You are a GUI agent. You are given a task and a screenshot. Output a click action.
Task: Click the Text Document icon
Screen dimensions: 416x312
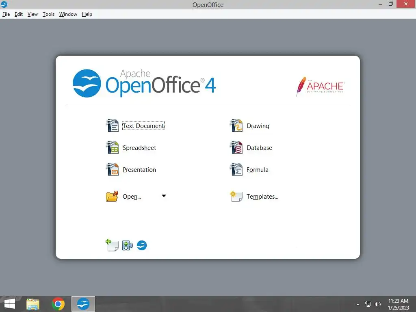coord(112,126)
